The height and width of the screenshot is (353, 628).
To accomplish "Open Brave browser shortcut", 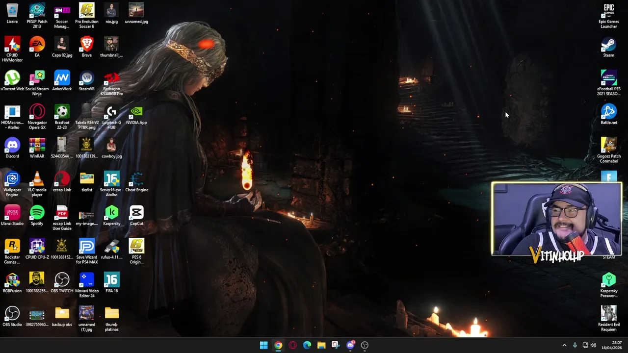I will click(x=87, y=47).
